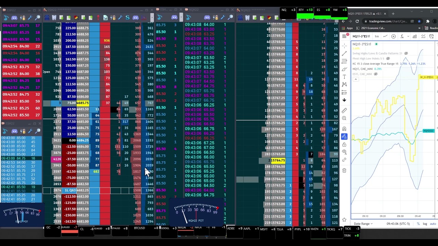Toggle auto scale on the chart
Image resolution: width=438 pixels, height=246 pixels.
click(x=433, y=224)
